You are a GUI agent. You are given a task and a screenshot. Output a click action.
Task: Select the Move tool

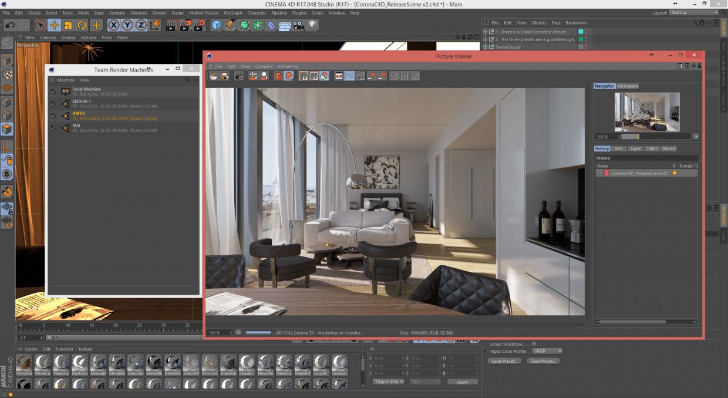(x=55, y=25)
